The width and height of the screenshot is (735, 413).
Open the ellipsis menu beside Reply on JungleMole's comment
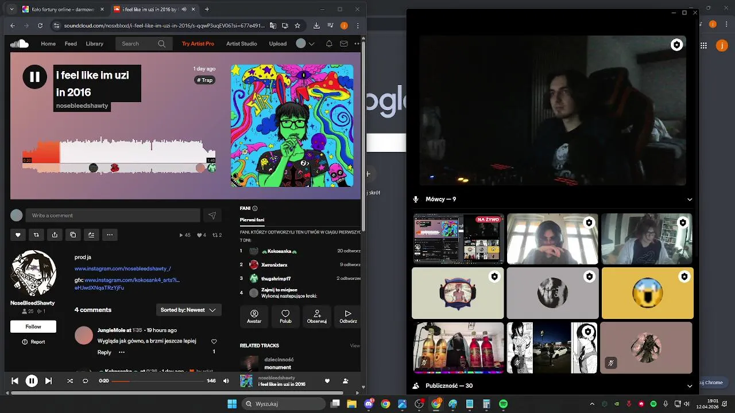click(121, 352)
